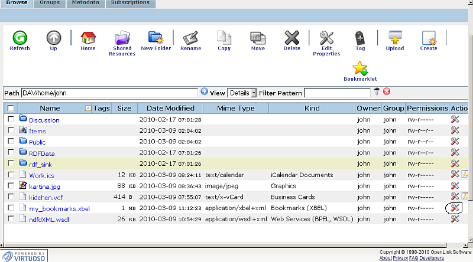Open Edit Properties tool
Viewport: 473px width, 262px height.
point(326,38)
